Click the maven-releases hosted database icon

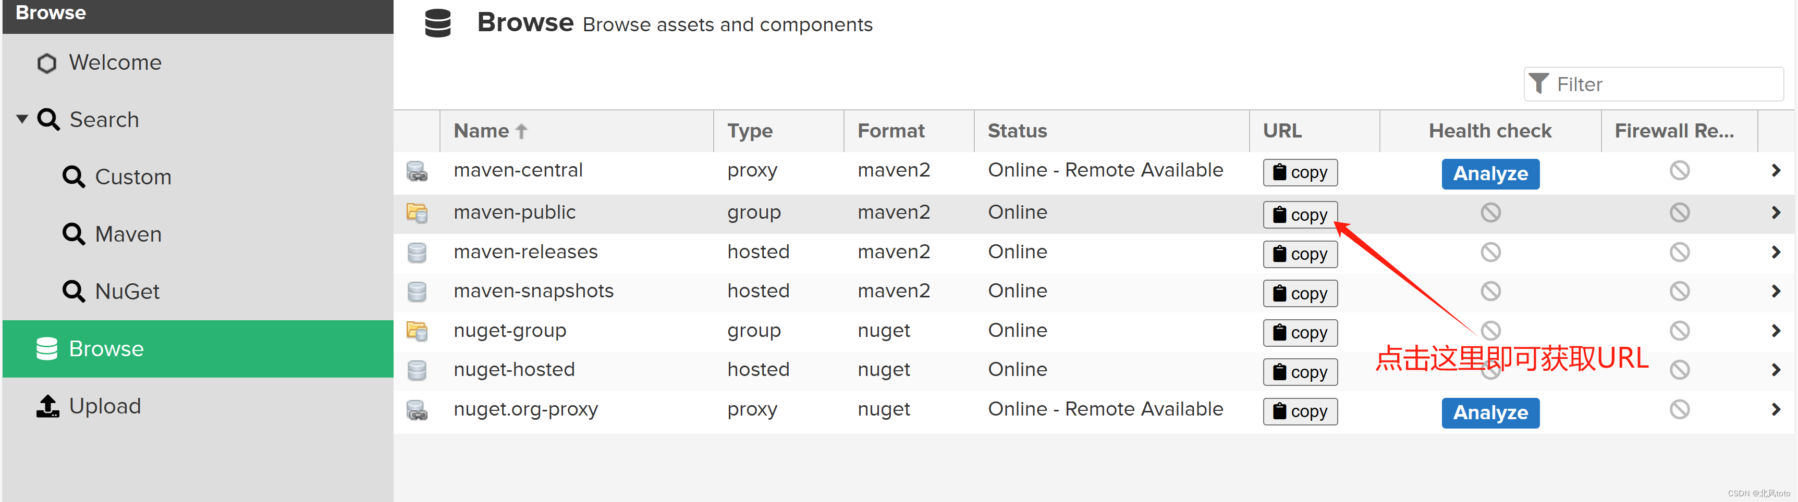(417, 253)
